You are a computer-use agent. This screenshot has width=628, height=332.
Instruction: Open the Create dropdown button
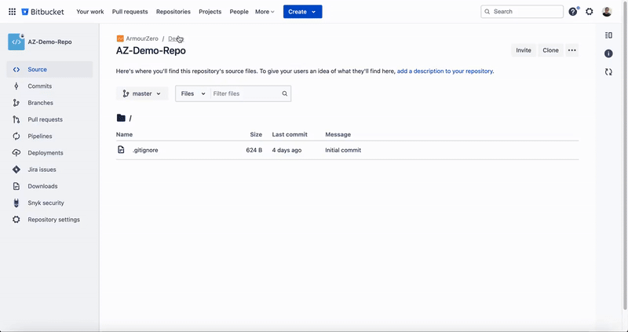click(302, 12)
